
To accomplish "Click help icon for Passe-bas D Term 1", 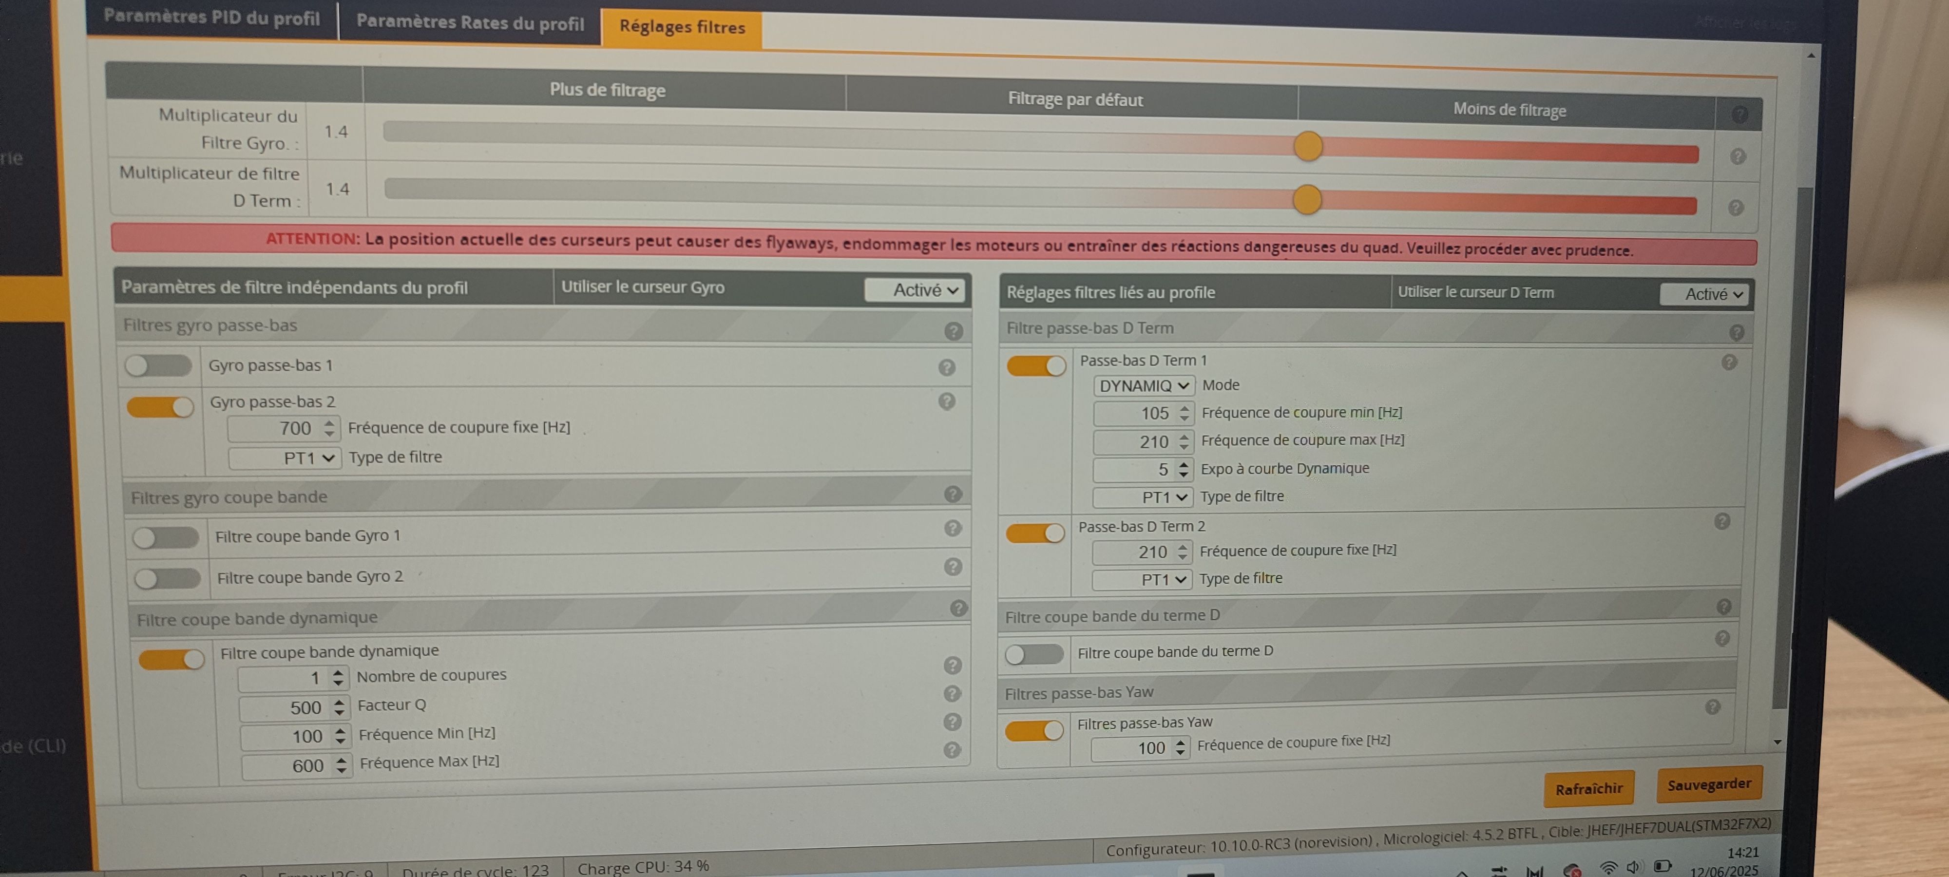I will (x=1729, y=362).
